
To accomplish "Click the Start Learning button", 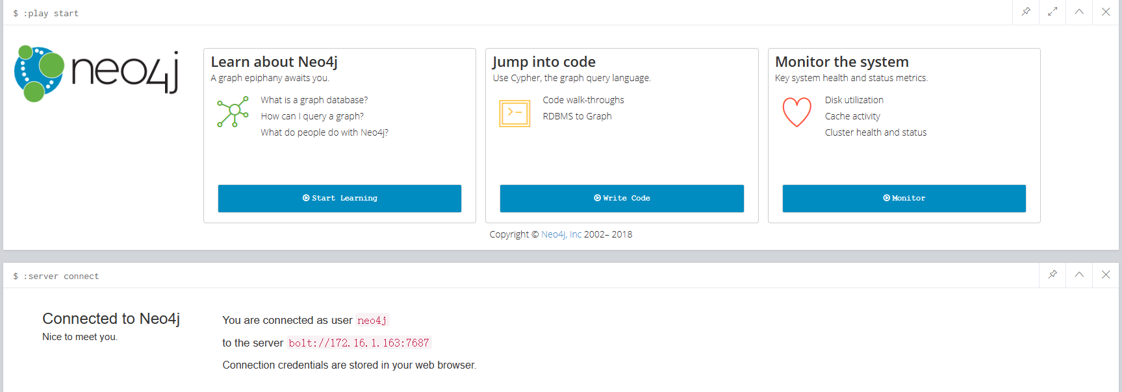I will pos(340,199).
